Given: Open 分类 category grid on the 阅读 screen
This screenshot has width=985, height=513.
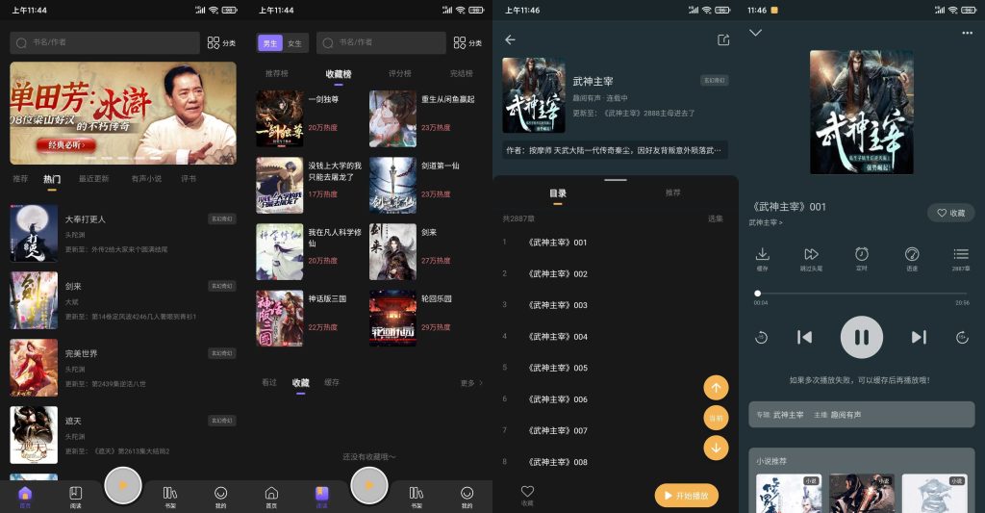Looking at the screenshot, I should [467, 42].
